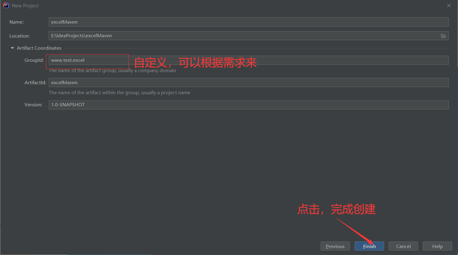Image resolution: width=458 pixels, height=255 pixels.
Task: Go back with the Previous button
Action: coord(335,246)
